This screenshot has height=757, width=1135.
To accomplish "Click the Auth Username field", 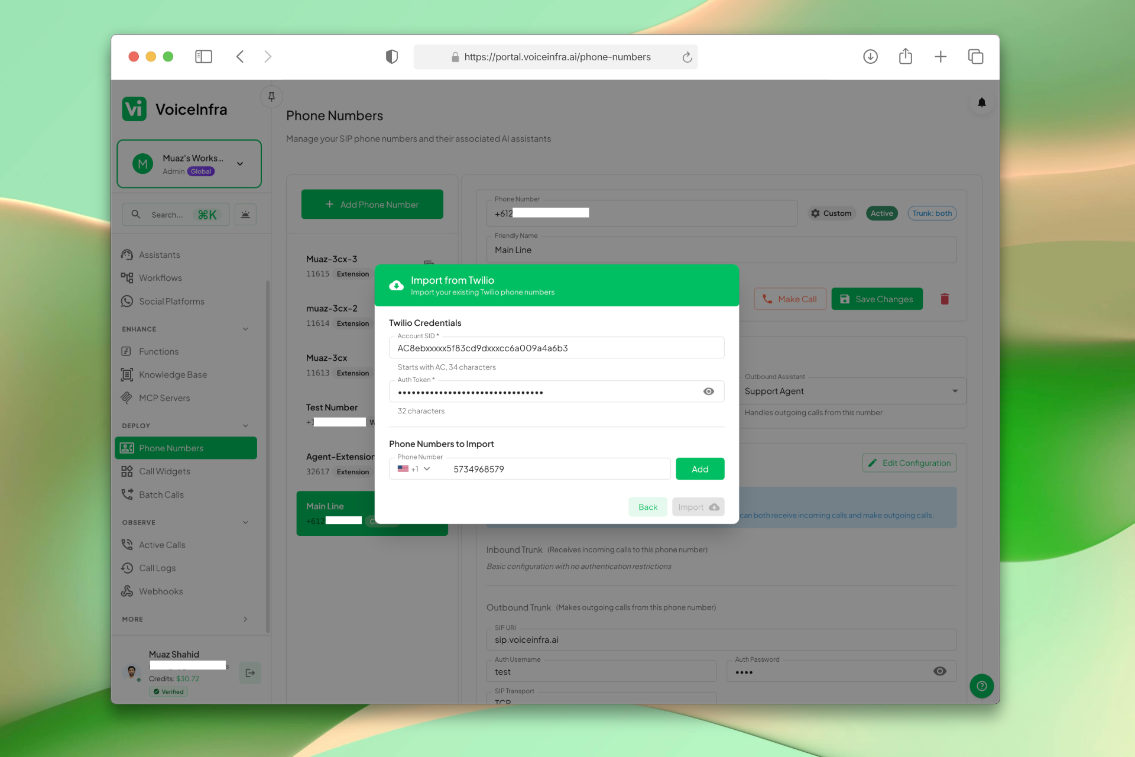I will 601,672.
